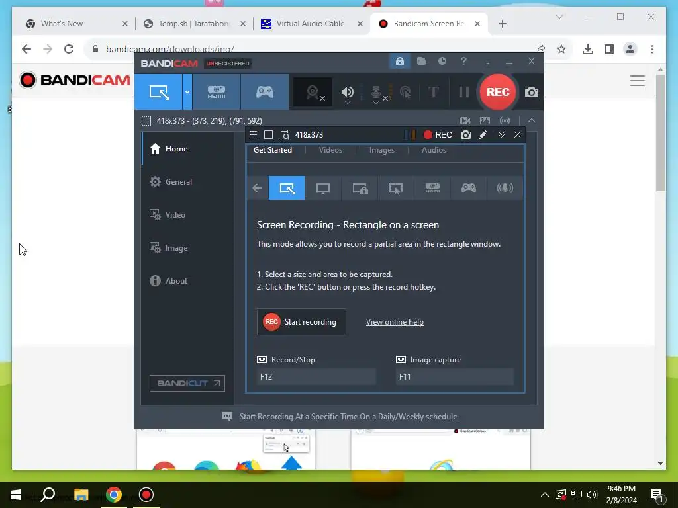The width and height of the screenshot is (678, 508).
Task: Select the Images tab
Action: pyautogui.click(x=382, y=150)
